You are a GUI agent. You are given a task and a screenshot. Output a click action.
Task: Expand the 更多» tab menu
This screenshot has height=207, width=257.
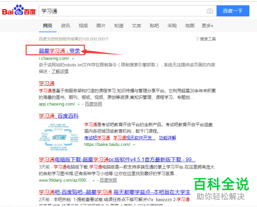(207, 26)
